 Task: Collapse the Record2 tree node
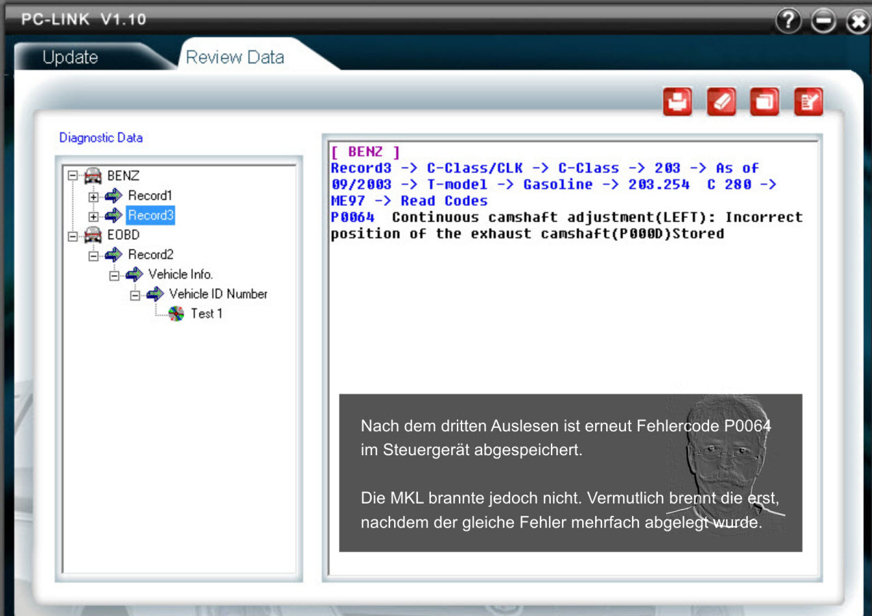(94, 256)
